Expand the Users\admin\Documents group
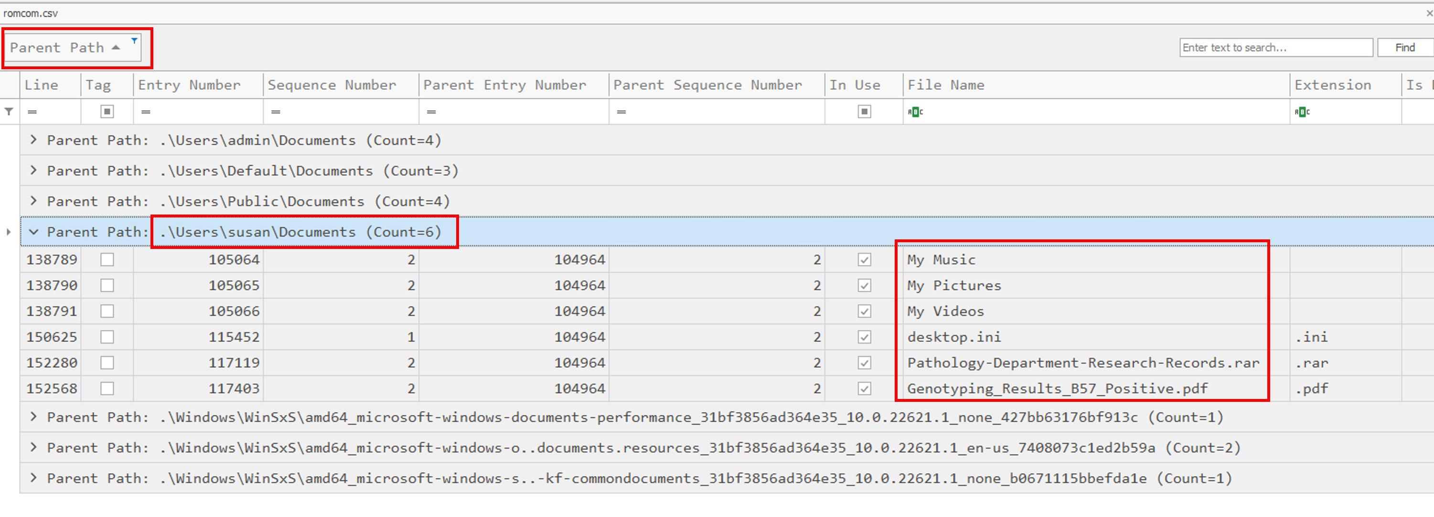The image size is (1434, 517). point(34,140)
